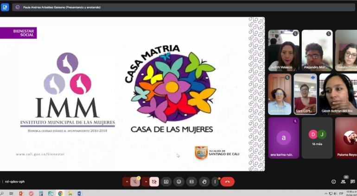This screenshot has height=196, width=357.
Task: Select Sara Cort... video tile
Action: (x=306, y=94)
